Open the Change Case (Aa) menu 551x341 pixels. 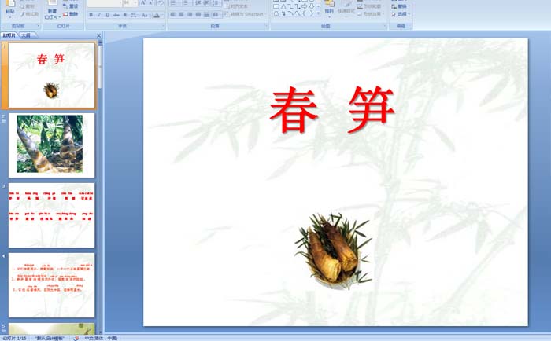(144, 15)
